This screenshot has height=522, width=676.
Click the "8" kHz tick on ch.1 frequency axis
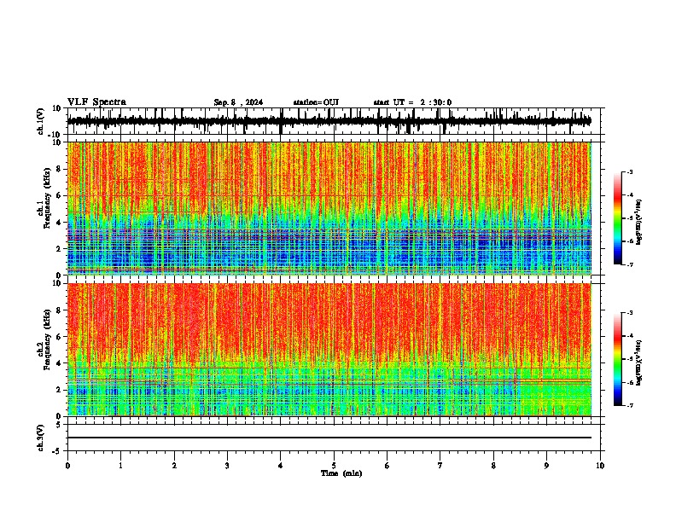click(x=59, y=169)
